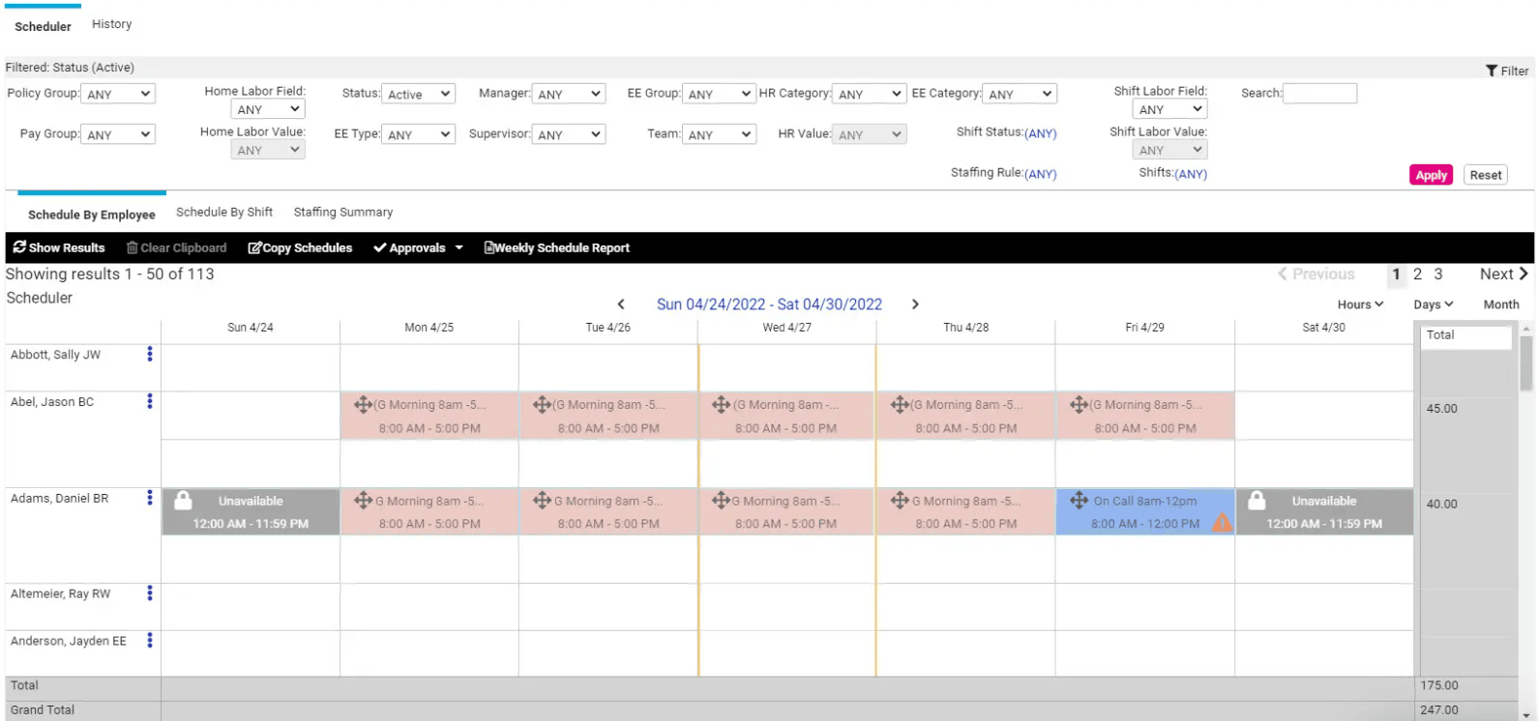
Task: Open the Supervisor dropdown
Action: tap(569, 134)
